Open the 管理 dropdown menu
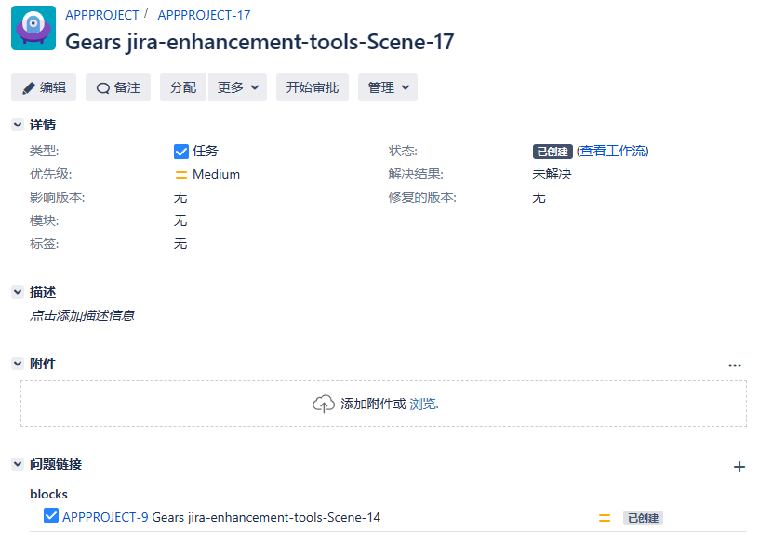759x544 pixels. pyautogui.click(x=388, y=87)
